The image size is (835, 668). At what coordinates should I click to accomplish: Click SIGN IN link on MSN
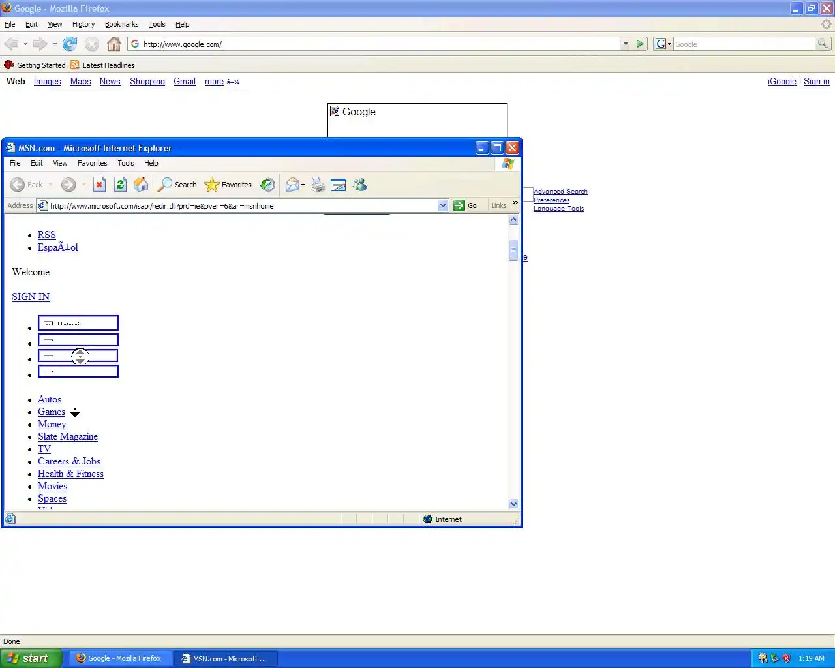point(31,297)
